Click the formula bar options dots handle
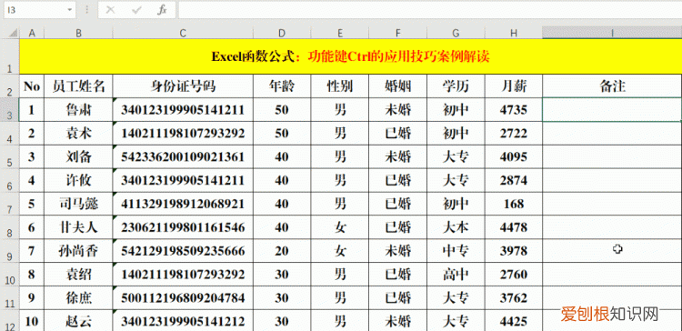 click(87, 10)
